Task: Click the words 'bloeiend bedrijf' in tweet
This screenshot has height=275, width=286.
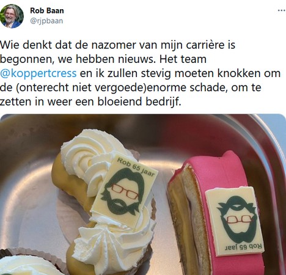Action: tap(139, 101)
